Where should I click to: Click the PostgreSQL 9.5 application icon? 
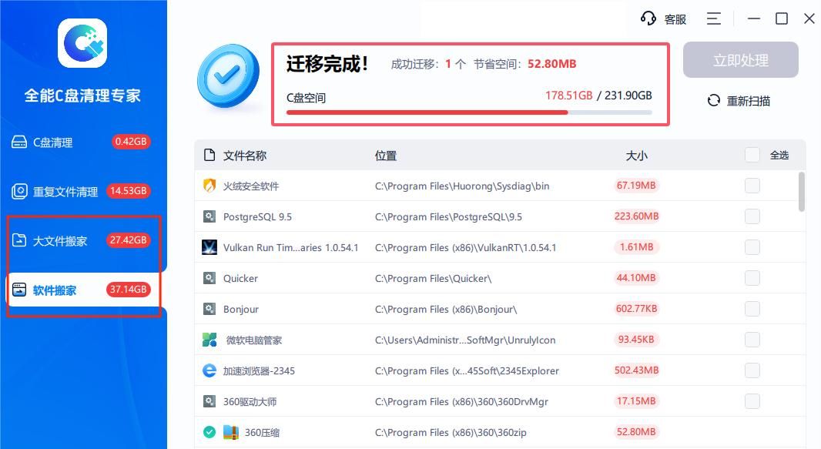click(x=209, y=216)
